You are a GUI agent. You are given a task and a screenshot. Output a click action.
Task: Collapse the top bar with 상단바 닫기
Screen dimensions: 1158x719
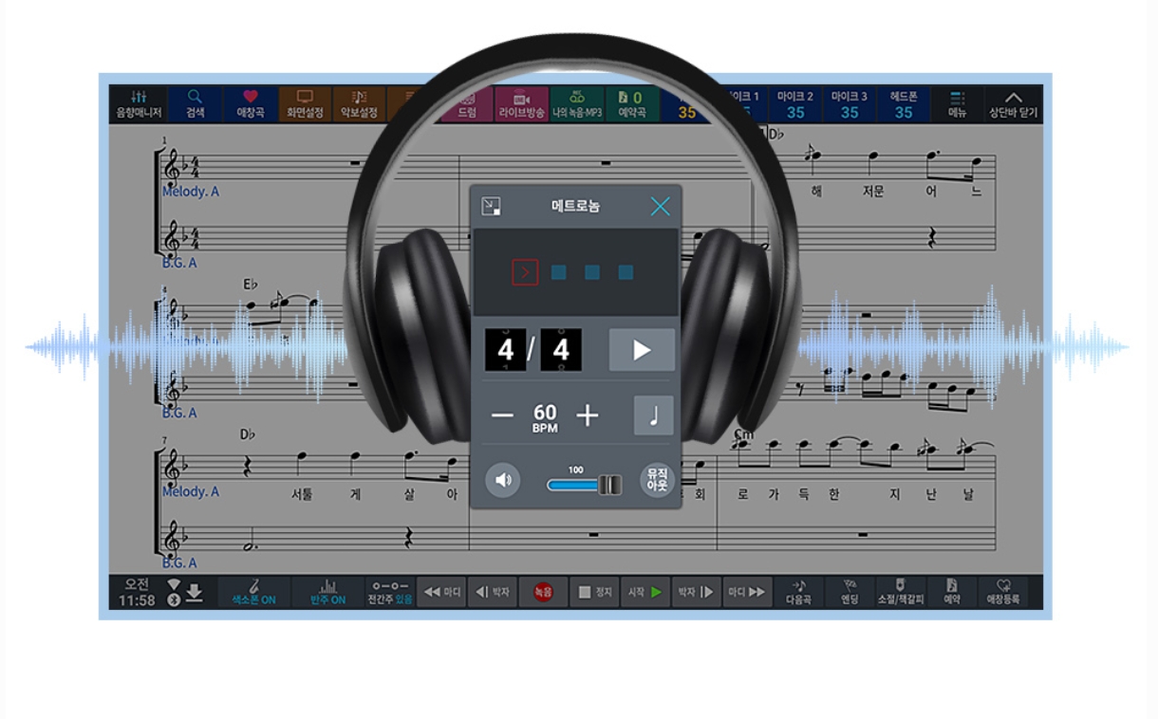[1014, 104]
